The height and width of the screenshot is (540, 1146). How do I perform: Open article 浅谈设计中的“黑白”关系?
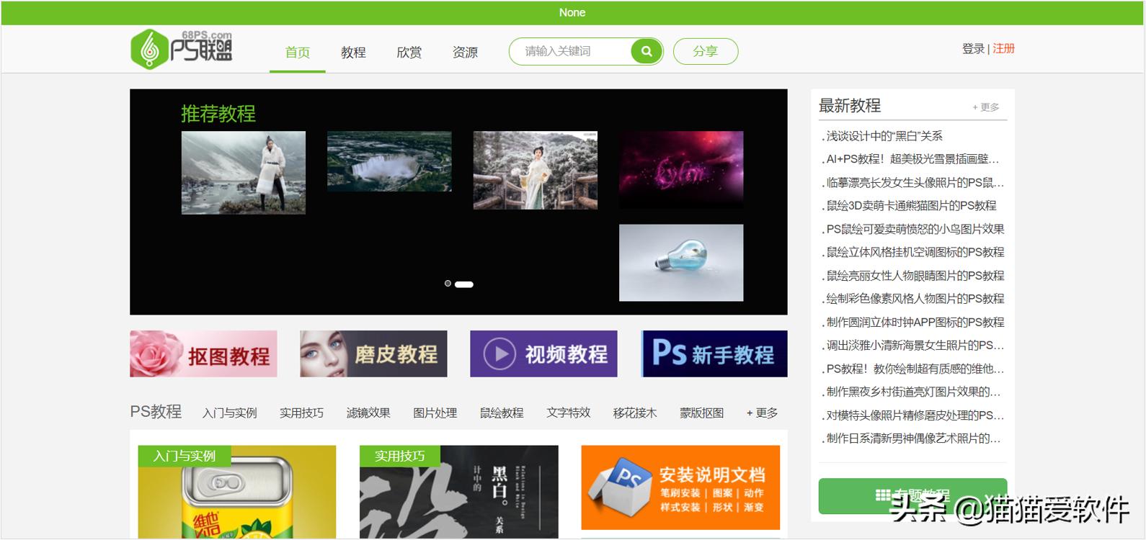(x=884, y=136)
